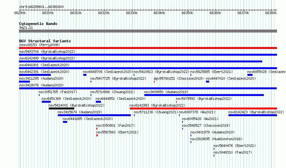
Task: Select the black bar under nsv5414001
Action: point(61,108)
